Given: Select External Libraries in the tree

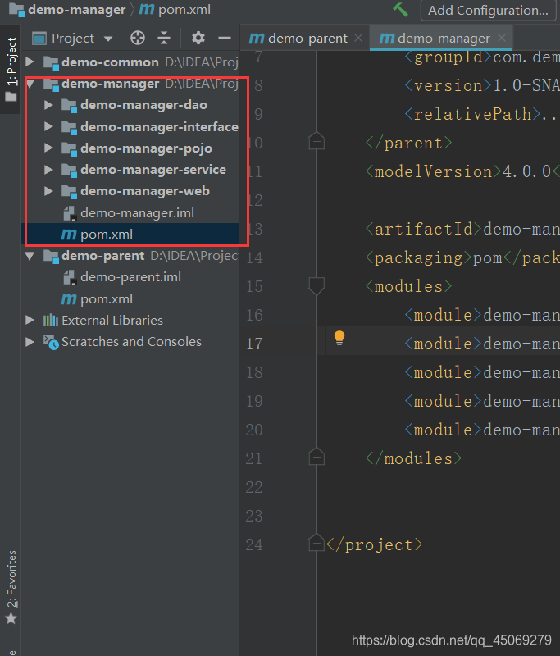Looking at the screenshot, I should coord(112,321).
